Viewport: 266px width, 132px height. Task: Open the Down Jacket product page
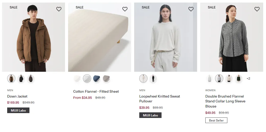(17, 96)
